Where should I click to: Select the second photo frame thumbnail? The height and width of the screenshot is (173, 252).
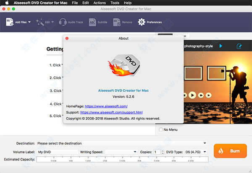pos(217,73)
